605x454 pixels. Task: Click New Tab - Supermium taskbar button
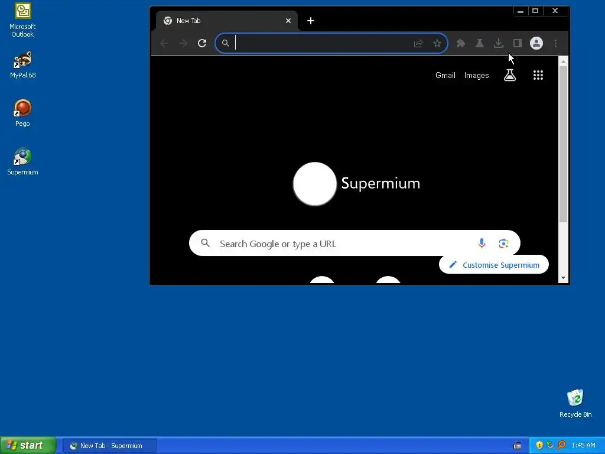click(110, 446)
